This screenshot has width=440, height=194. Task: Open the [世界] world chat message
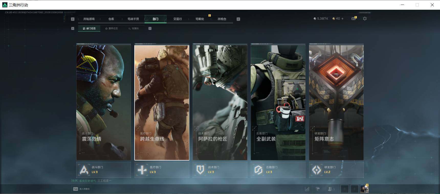pos(91,181)
